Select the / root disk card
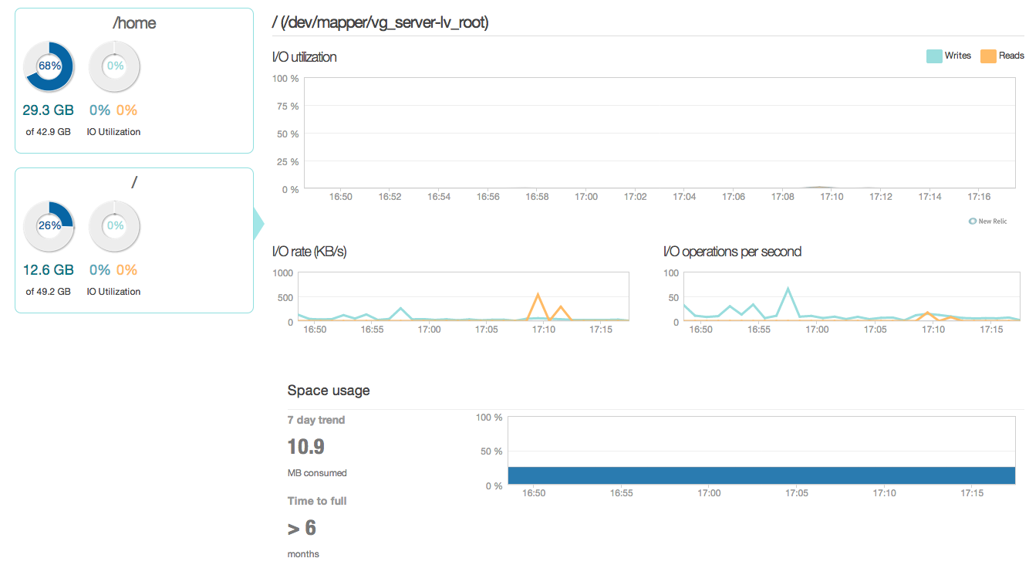Viewport: 1029px width, 575px height. click(134, 240)
